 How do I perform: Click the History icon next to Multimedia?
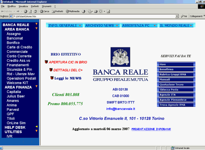click(x=83, y=11)
